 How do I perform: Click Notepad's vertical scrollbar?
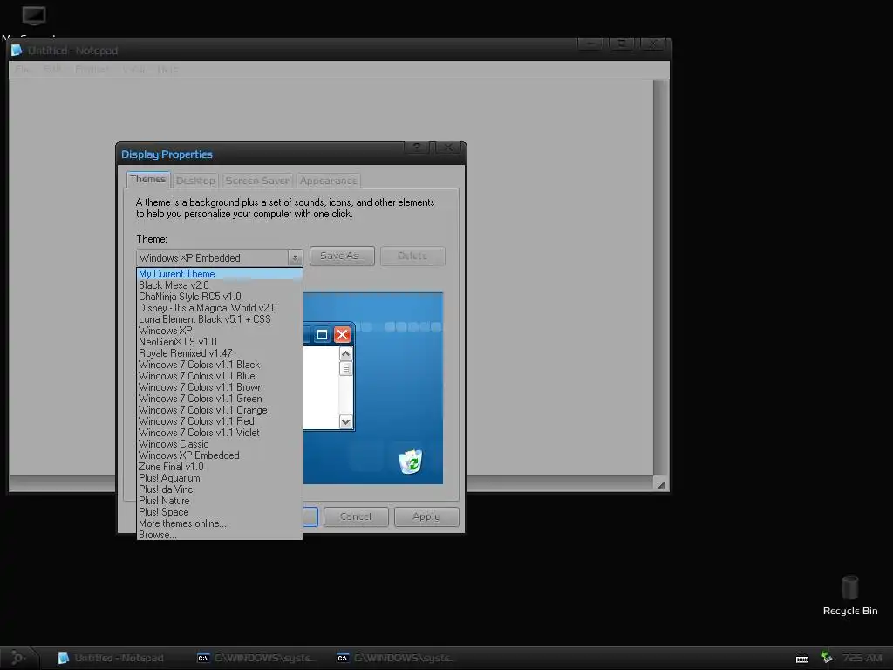661,278
